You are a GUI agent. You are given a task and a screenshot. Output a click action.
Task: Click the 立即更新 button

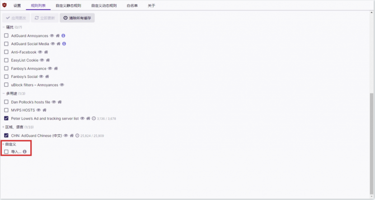45,18
